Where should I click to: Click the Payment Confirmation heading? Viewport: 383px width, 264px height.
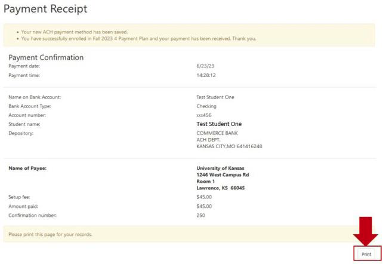tap(46, 57)
